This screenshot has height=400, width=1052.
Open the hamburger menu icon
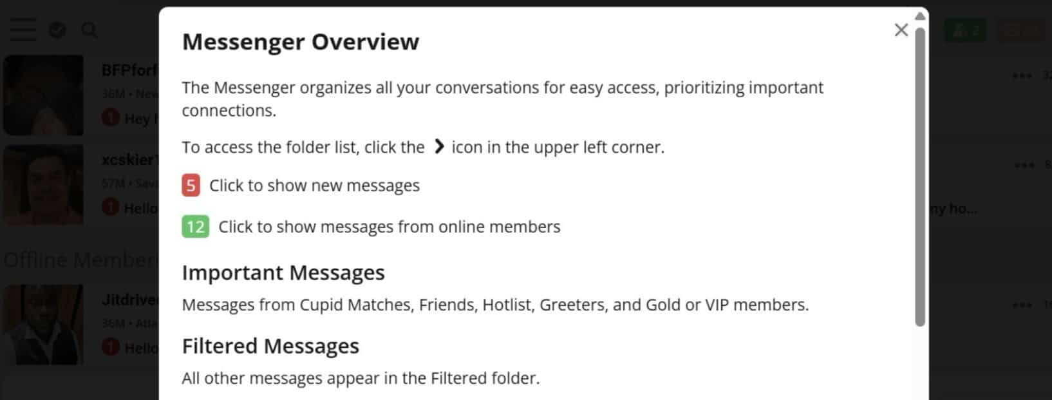click(23, 30)
